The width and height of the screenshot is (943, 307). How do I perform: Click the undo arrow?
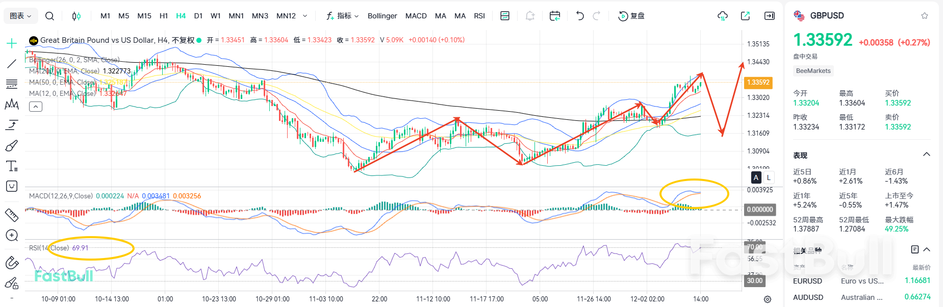tap(580, 16)
